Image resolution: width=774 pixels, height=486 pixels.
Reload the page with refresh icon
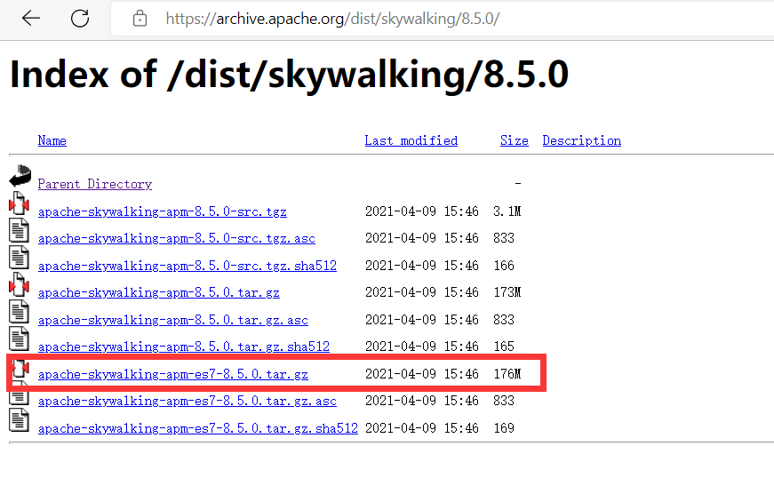point(80,19)
